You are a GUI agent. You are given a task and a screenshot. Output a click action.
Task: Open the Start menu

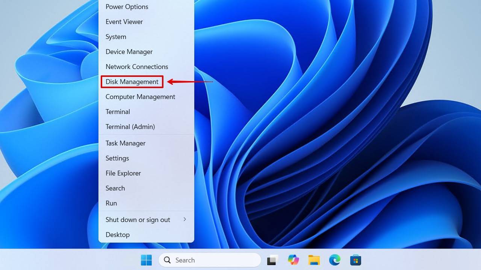click(146, 260)
